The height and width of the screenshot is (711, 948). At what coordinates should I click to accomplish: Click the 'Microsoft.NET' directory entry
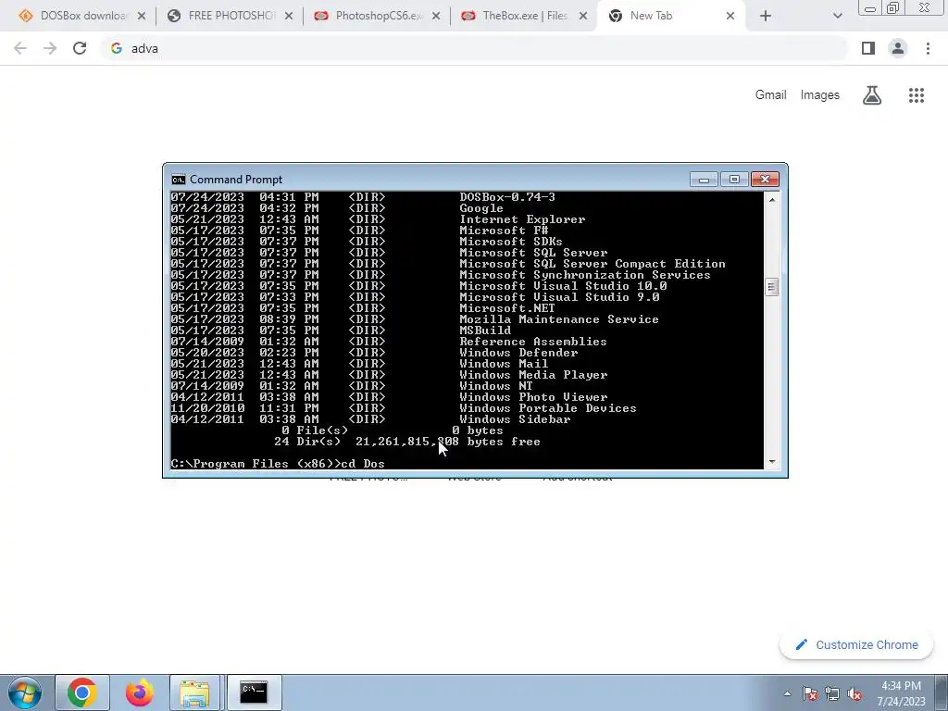507,308
